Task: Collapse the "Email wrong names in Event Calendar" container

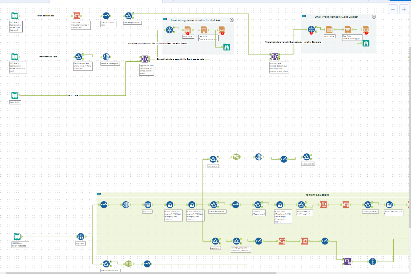Action: (x=373, y=17)
